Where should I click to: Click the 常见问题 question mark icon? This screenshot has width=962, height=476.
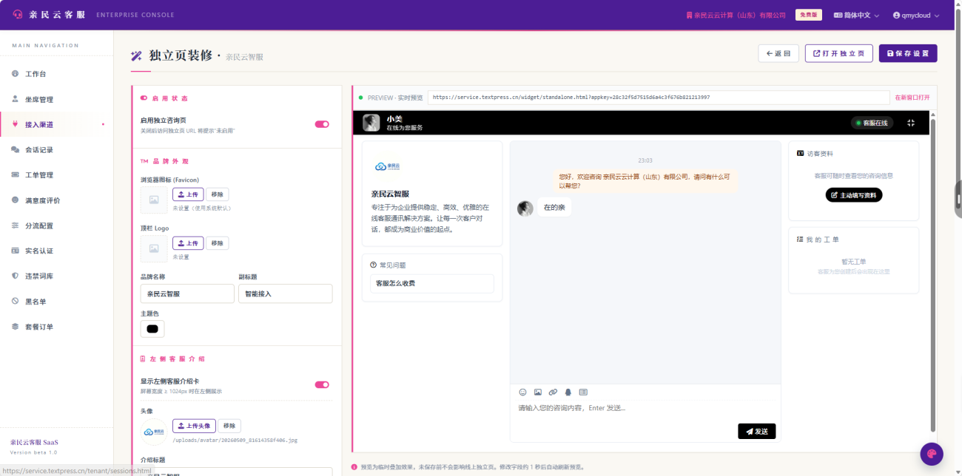[x=374, y=265]
